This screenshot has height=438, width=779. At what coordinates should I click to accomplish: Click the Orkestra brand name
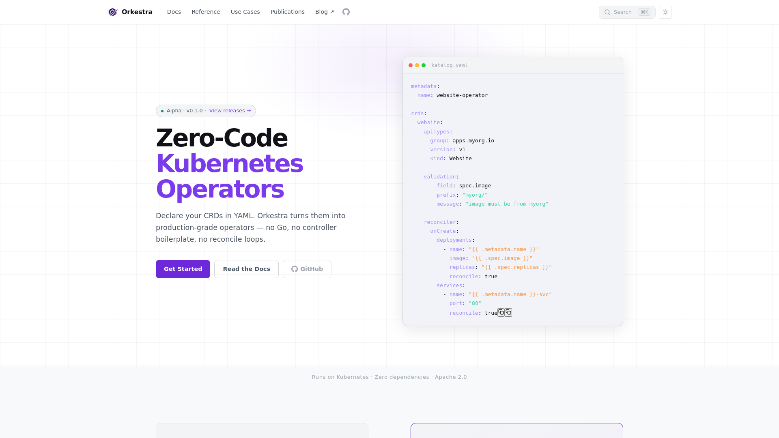pyautogui.click(x=137, y=12)
